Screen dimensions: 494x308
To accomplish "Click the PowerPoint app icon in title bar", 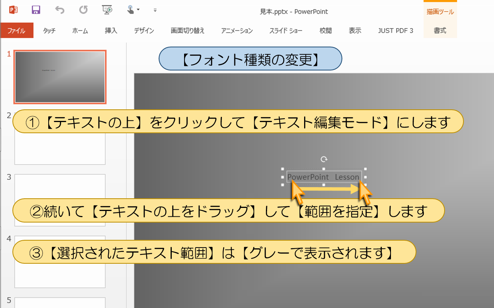I will pos(14,10).
